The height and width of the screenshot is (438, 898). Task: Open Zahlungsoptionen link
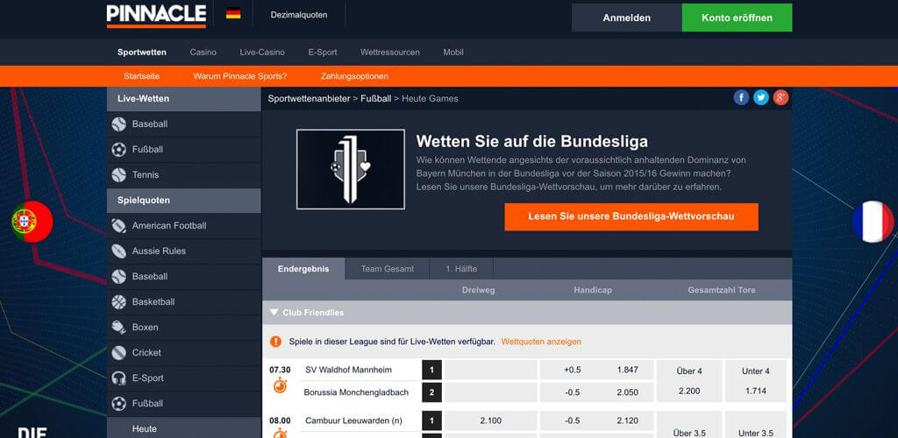pyautogui.click(x=354, y=76)
